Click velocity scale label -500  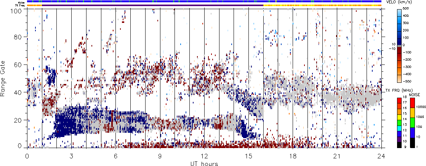[x=407, y=81]
